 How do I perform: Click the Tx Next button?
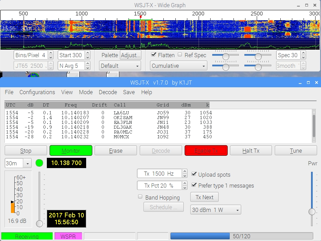tap(204, 197)
